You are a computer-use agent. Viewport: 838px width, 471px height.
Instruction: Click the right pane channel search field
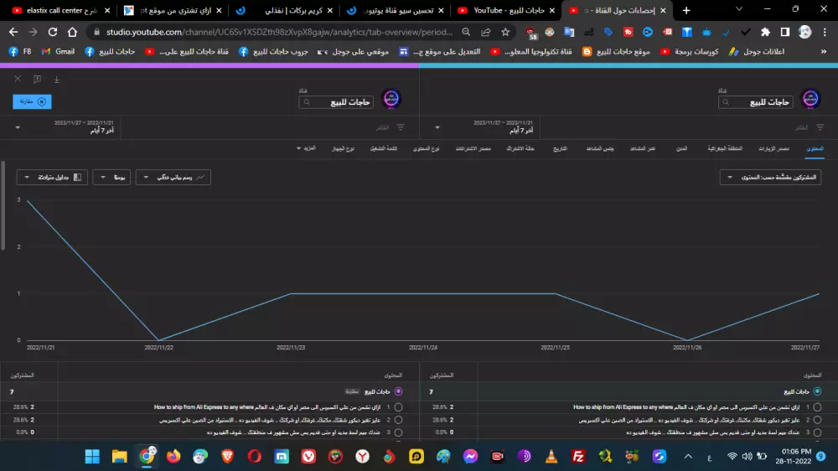click(x=755, y=102)
